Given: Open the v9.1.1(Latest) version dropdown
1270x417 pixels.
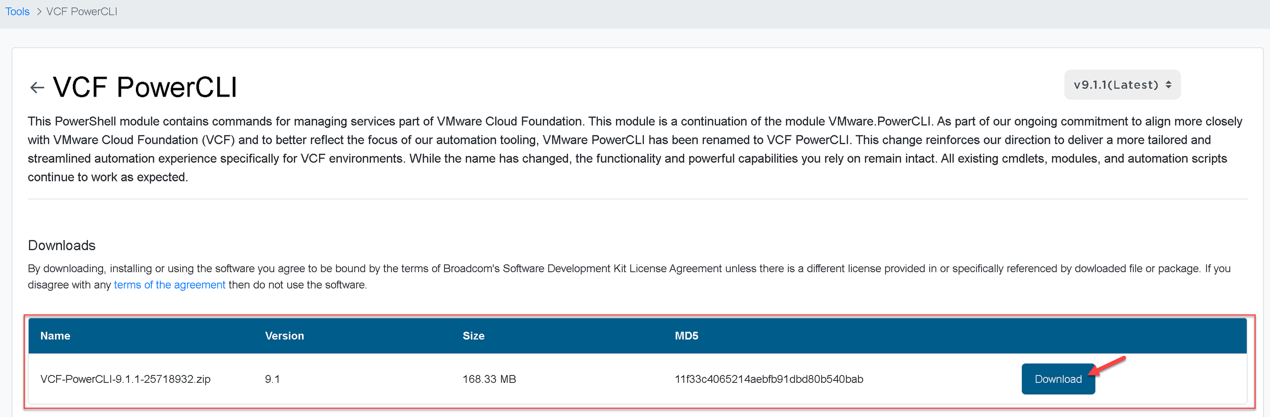Looking at the screenshot, I should pyautogui.click(x=1122, y=85).
